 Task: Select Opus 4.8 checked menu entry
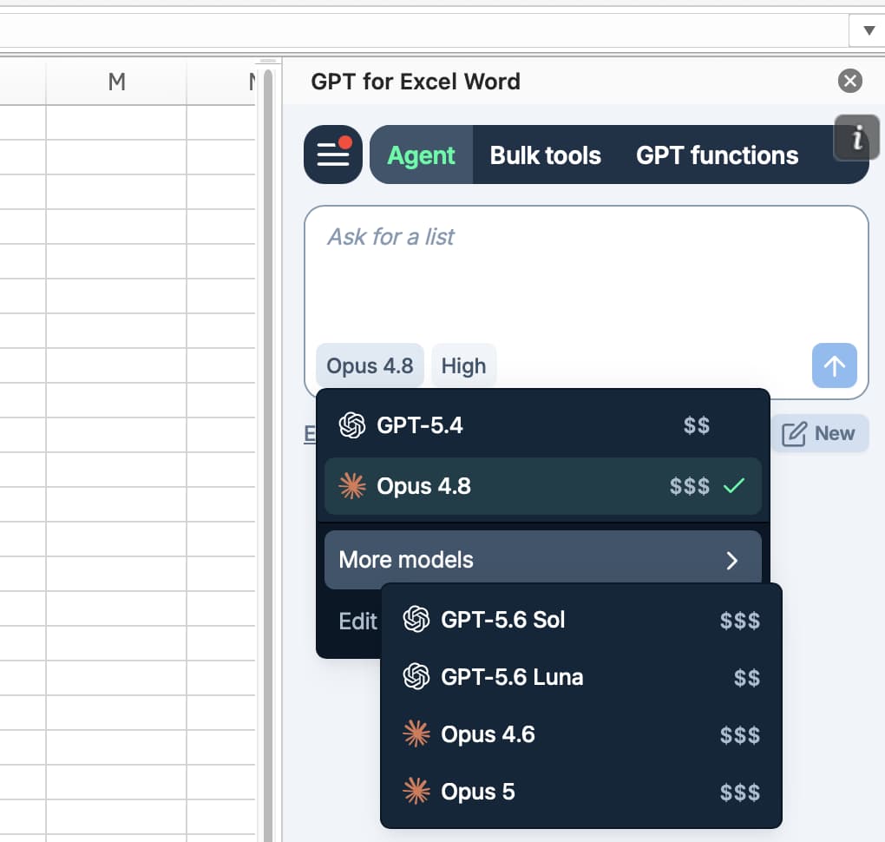pyautogui.click(x=543, y=485)
